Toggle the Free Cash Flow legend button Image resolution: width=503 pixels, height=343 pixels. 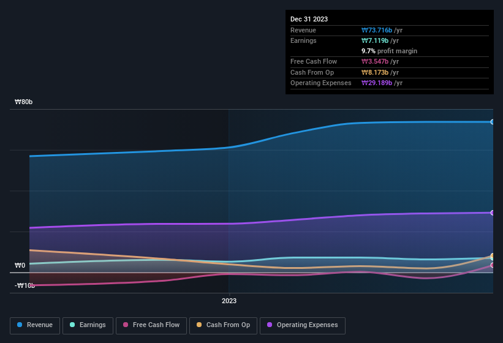coord(151,326)
